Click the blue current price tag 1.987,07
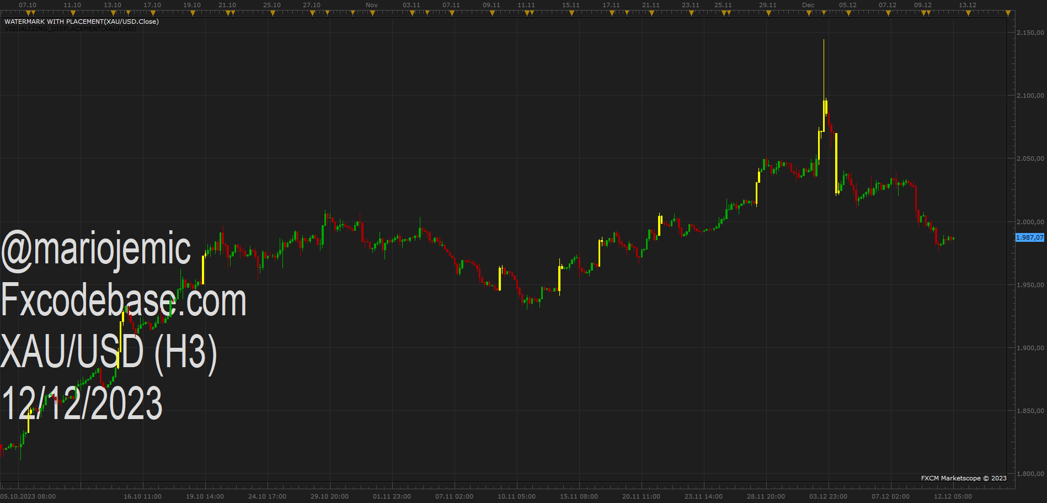 [x=1030, y=237]
